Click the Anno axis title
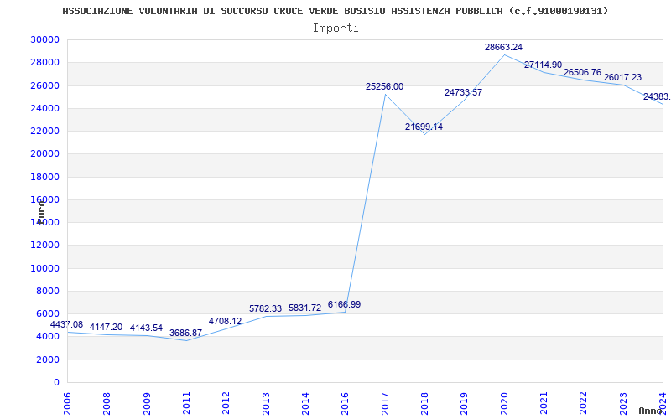 649,411
